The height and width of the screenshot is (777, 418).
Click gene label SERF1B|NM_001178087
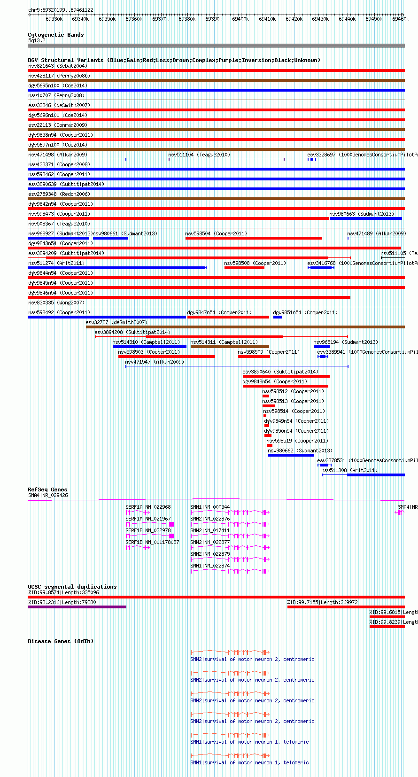(x=153, y=542)
